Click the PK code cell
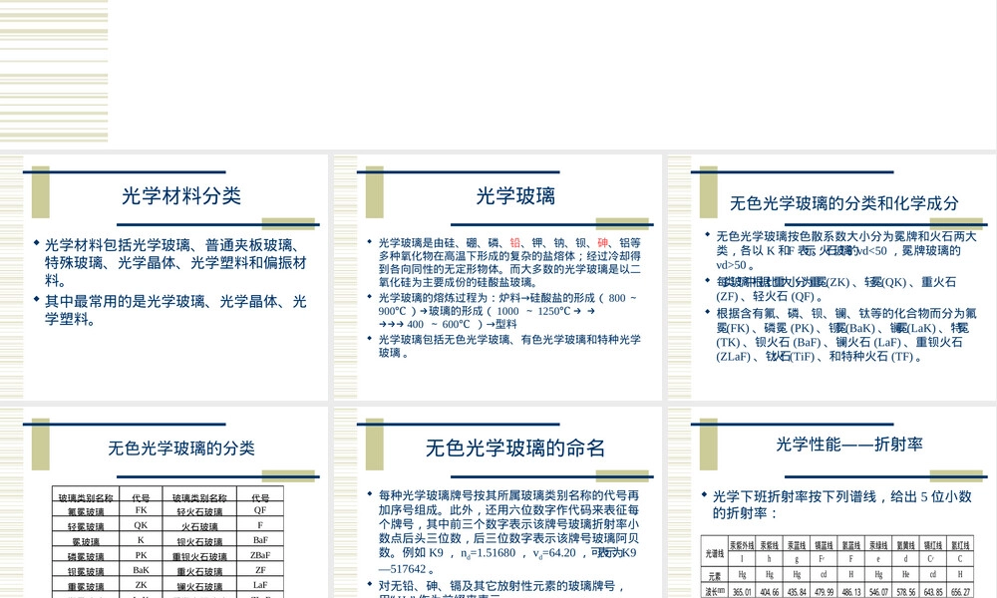 (x=141, y=555)
